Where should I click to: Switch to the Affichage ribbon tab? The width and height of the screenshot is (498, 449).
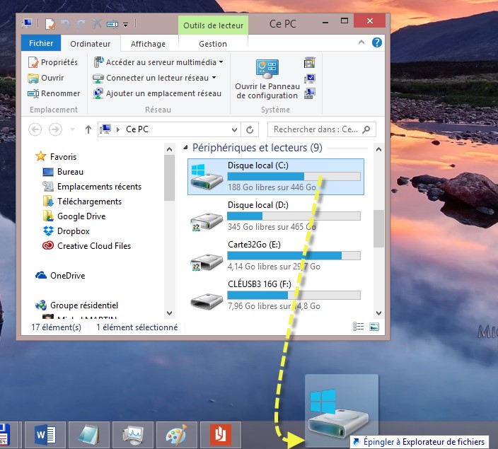pyautogui.click(x=148, y=44)
